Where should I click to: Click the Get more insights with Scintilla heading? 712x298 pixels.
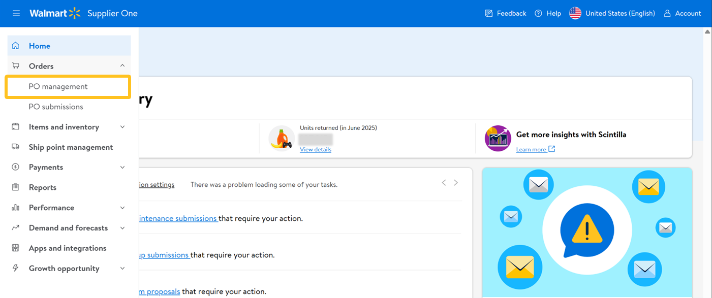[571, 135]
